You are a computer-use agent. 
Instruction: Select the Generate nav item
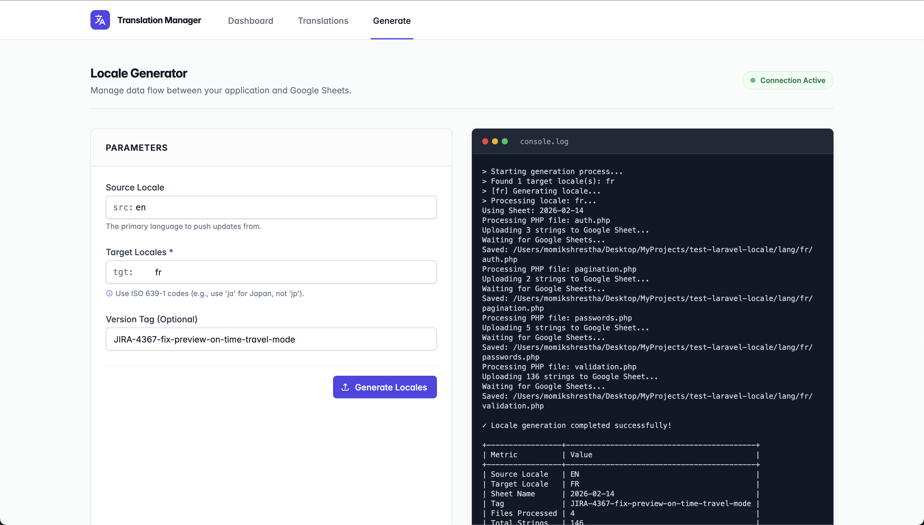tap(392, 20)
